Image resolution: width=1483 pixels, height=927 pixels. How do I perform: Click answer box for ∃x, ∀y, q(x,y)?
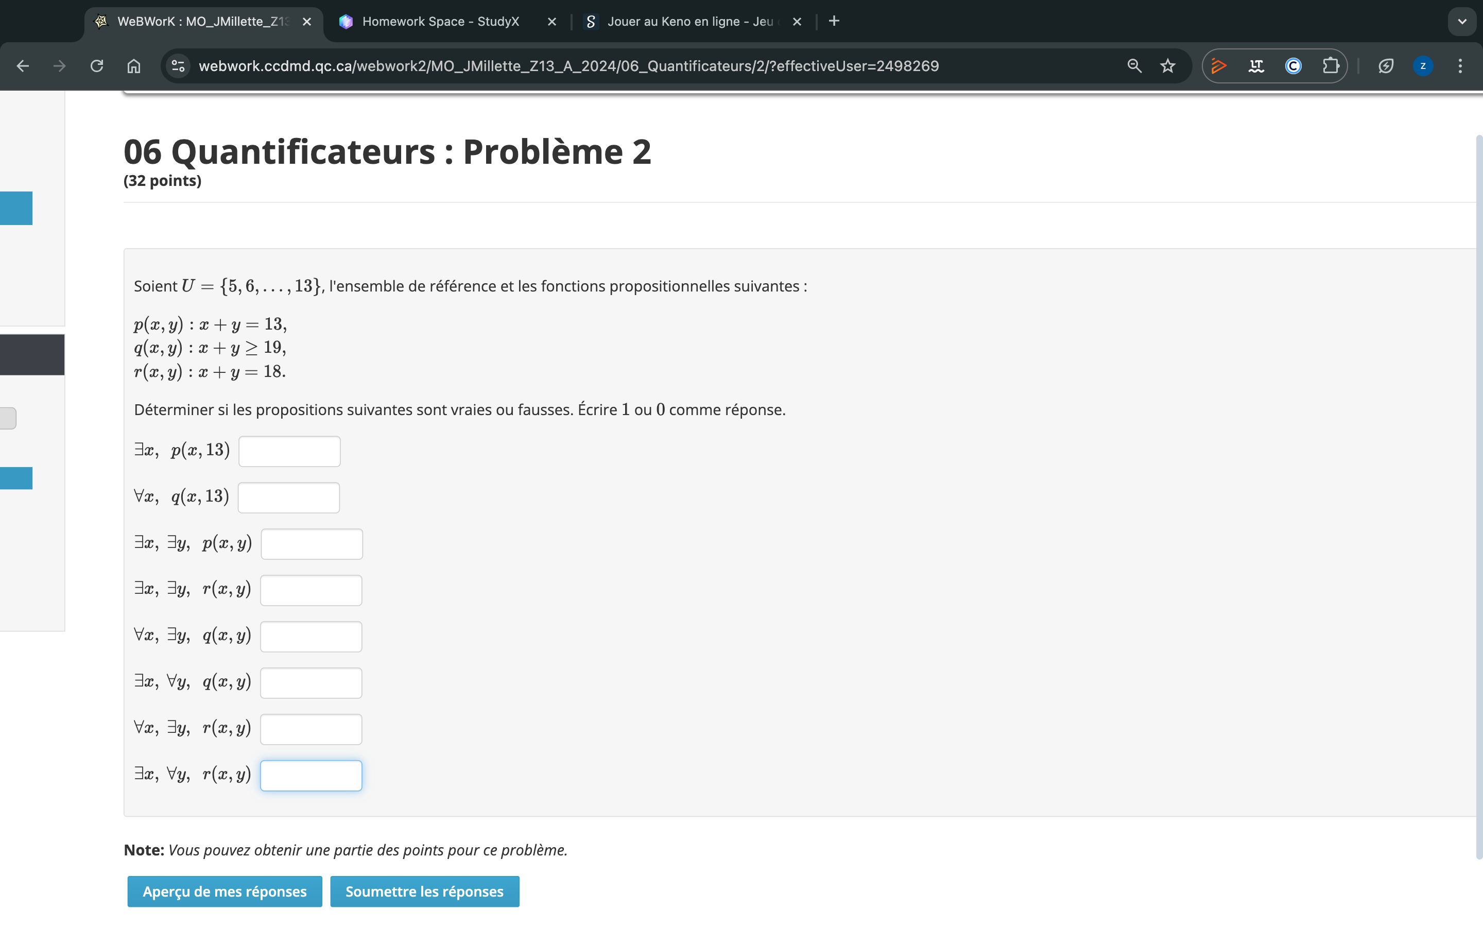coord(312,683)
